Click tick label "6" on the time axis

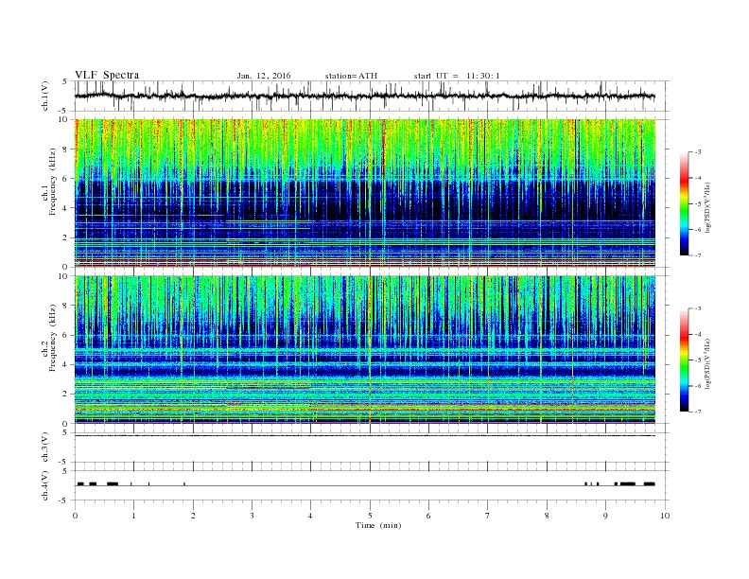[428, 516]
